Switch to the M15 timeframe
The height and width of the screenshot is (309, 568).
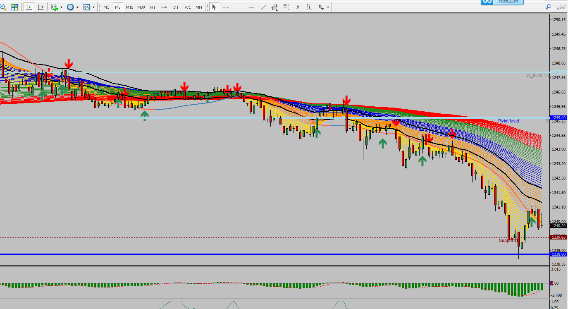[129, 7]
